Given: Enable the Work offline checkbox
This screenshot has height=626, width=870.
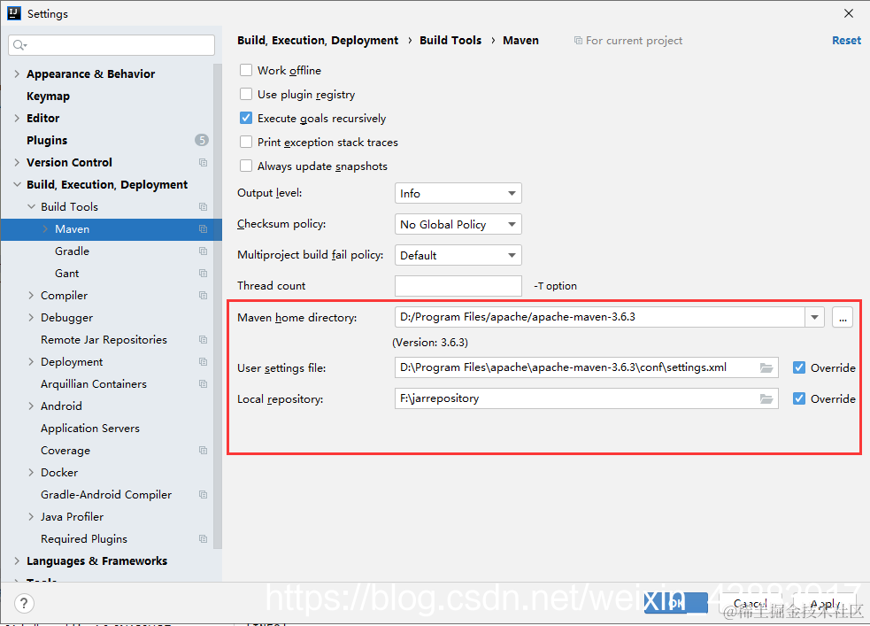Looking at the screenshot, I should pyautogui.click(x=246, y=70).
